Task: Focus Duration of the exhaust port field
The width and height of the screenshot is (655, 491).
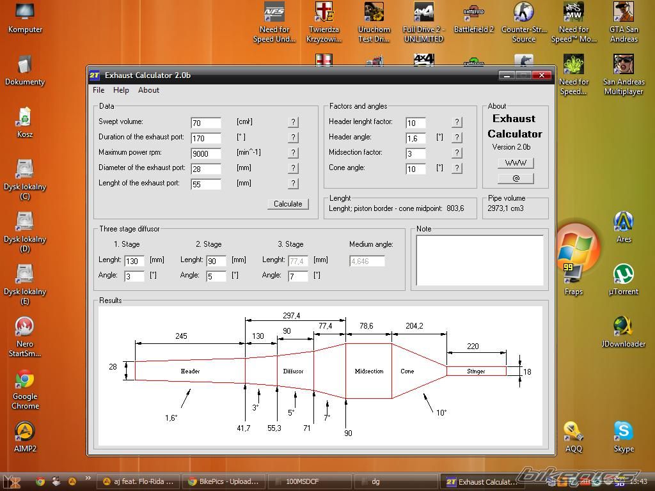Action: tap(206, 138)
